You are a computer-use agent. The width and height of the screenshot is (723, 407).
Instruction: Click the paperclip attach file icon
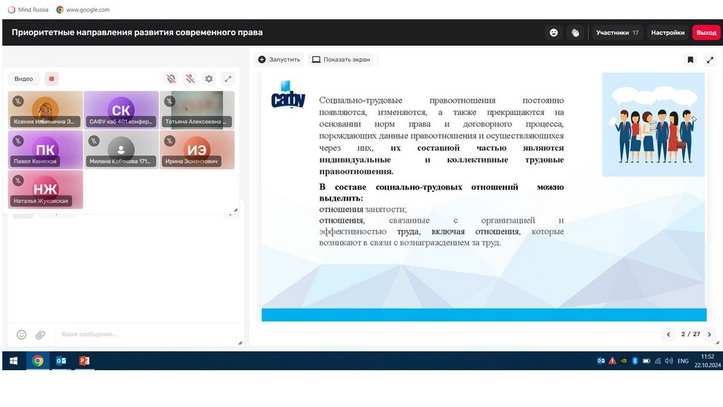click(x=40, y=334)
